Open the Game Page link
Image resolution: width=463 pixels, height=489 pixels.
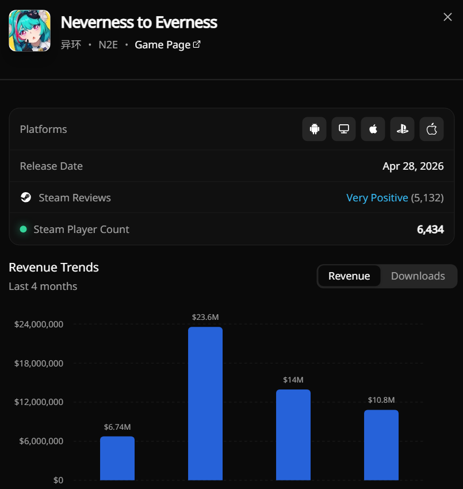167,45
